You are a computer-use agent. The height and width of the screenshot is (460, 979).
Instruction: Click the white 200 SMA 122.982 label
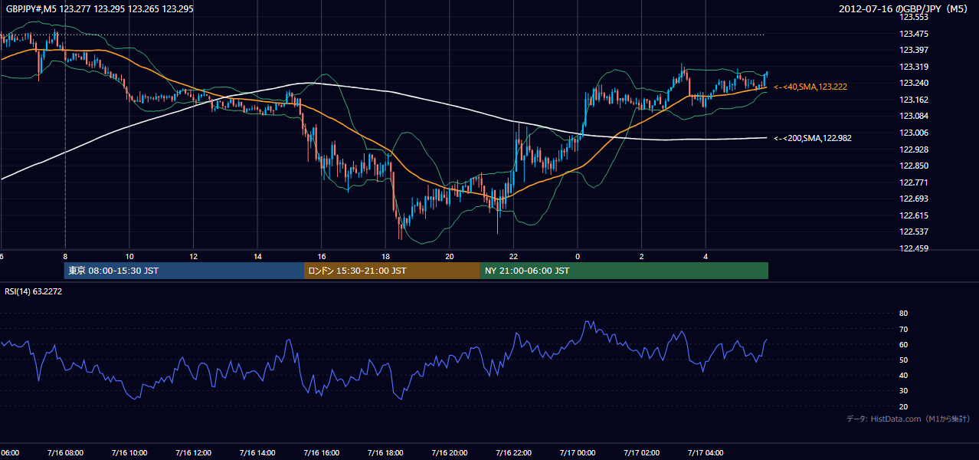tap(812, 139)
